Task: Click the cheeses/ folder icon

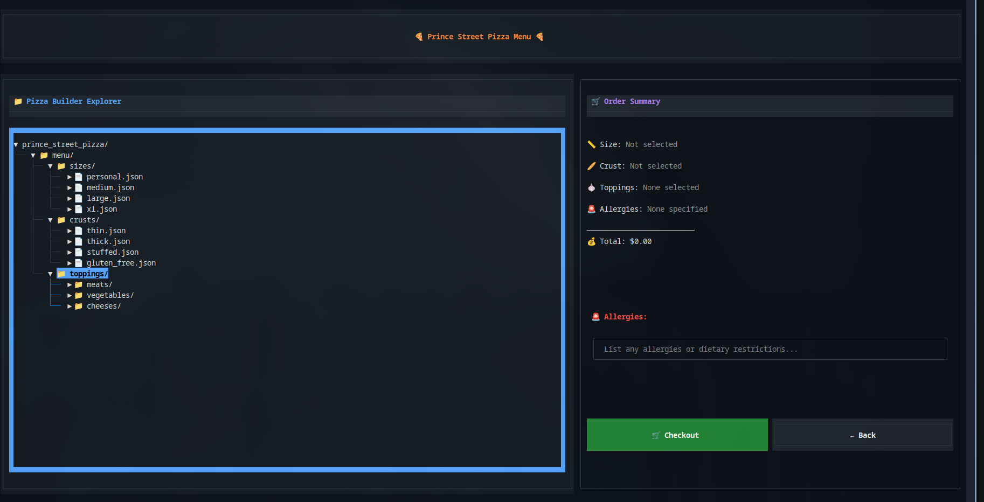Action: [79, 306]
